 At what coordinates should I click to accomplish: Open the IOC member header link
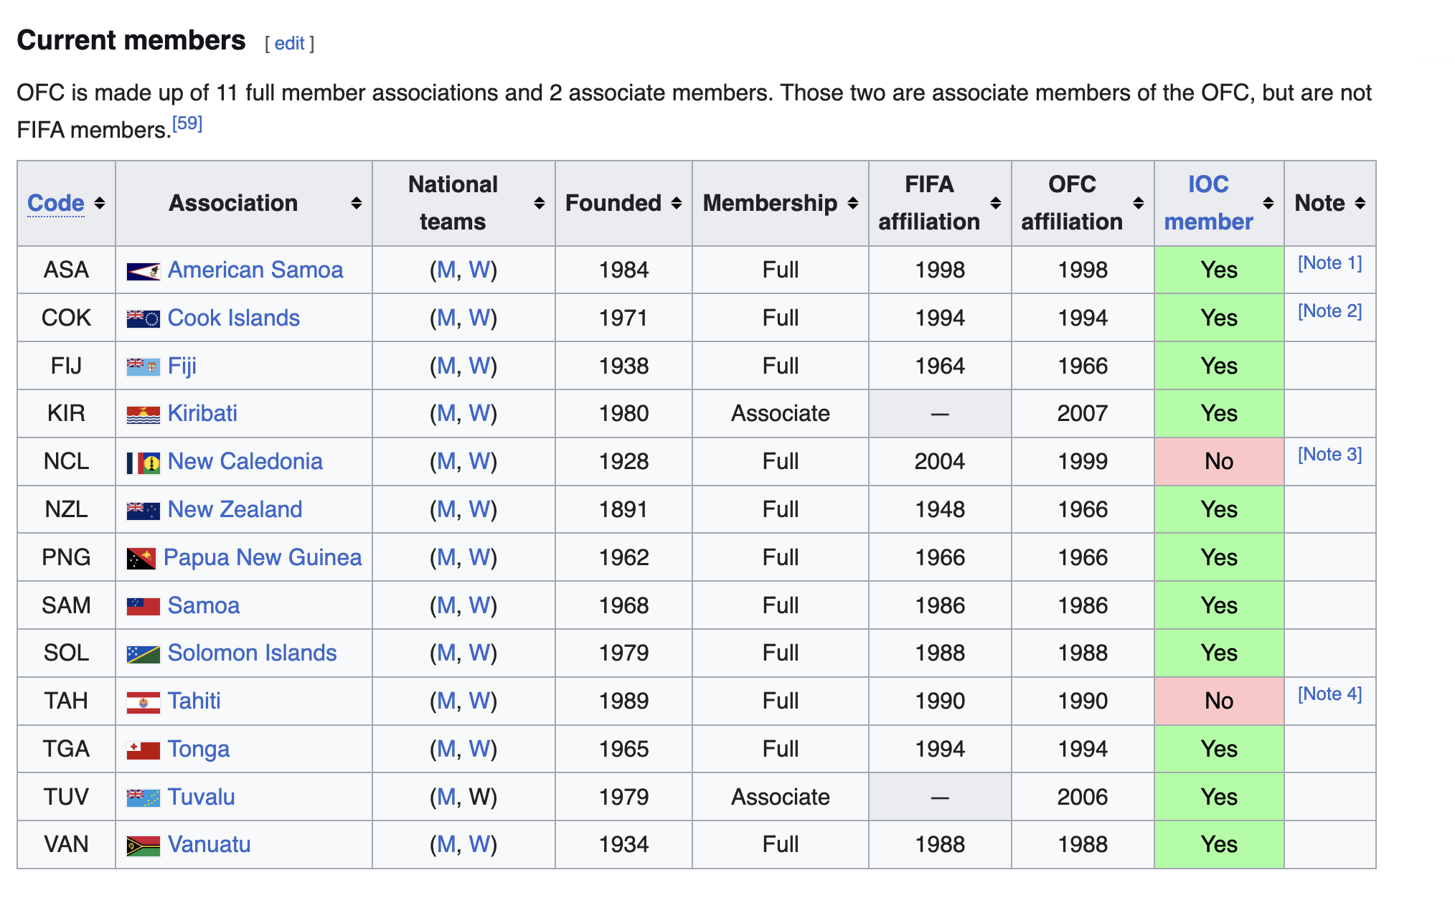pyautogui.click(x=1208, y=204)
